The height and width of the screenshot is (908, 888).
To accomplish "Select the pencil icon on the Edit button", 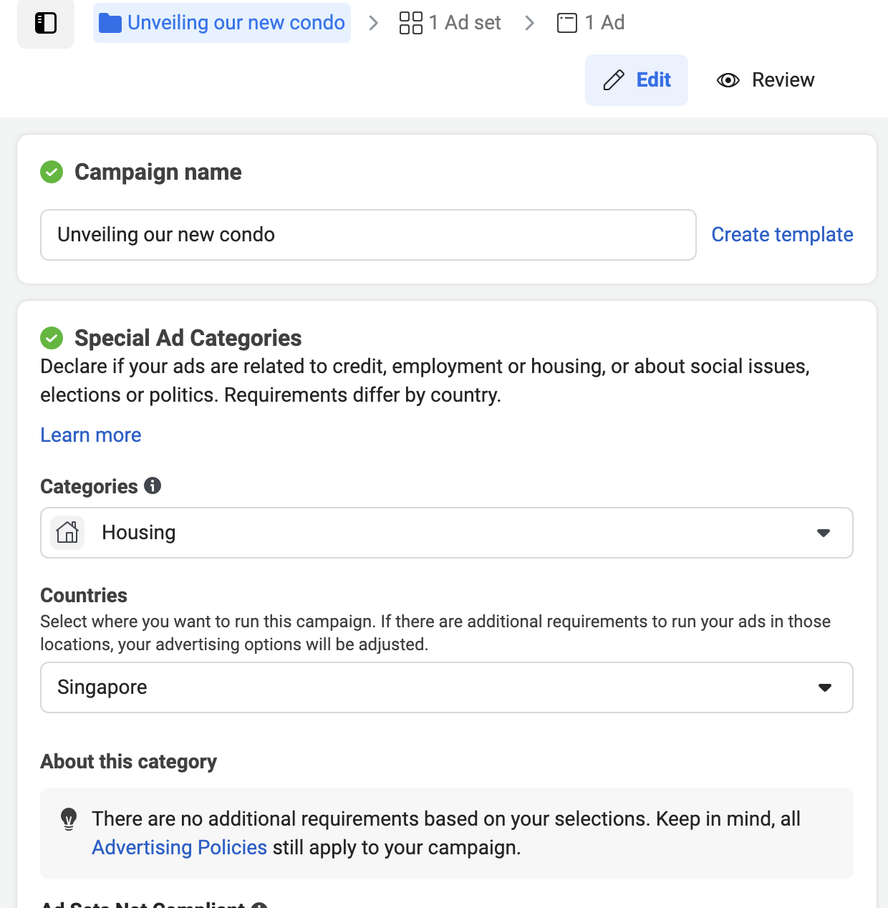I will (613, 79).
